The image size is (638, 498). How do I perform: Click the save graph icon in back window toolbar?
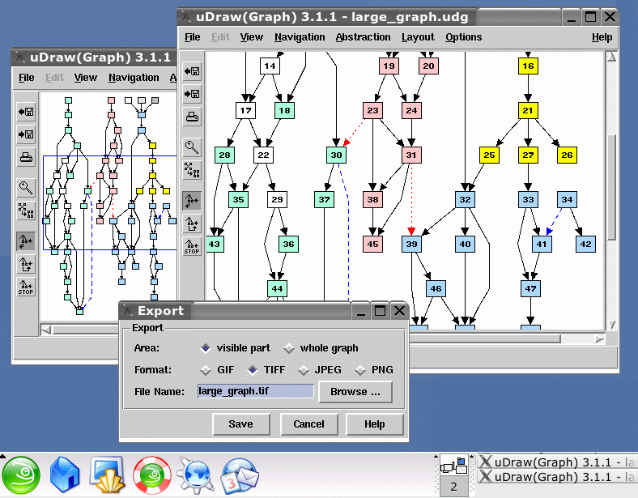[26, 134]
